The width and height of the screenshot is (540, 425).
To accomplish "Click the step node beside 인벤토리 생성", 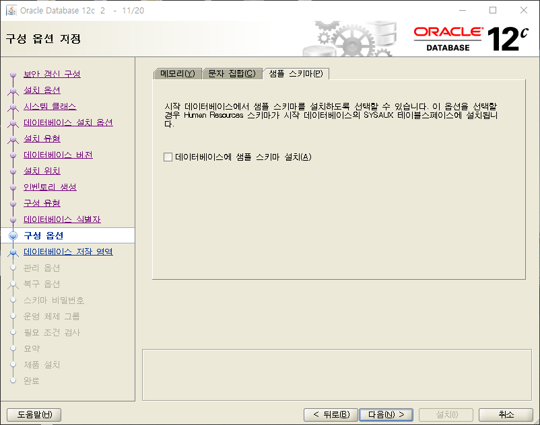I will click(13, 188).
